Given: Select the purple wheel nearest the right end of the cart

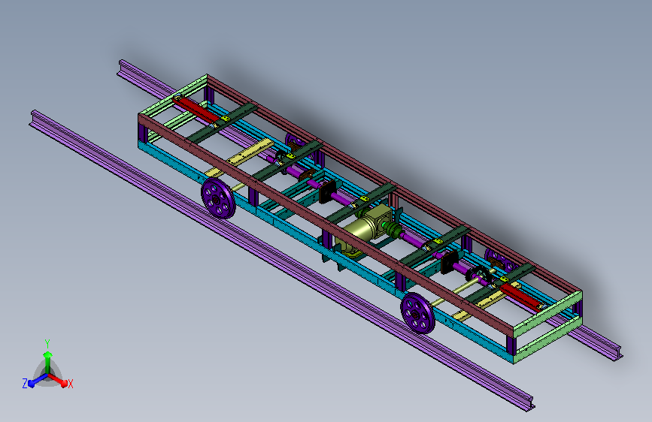Looking at the screenshot, I should tap(417, 313).
